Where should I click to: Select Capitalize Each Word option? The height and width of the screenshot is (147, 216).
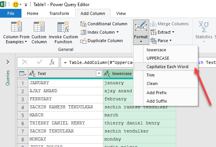[166, 67]
